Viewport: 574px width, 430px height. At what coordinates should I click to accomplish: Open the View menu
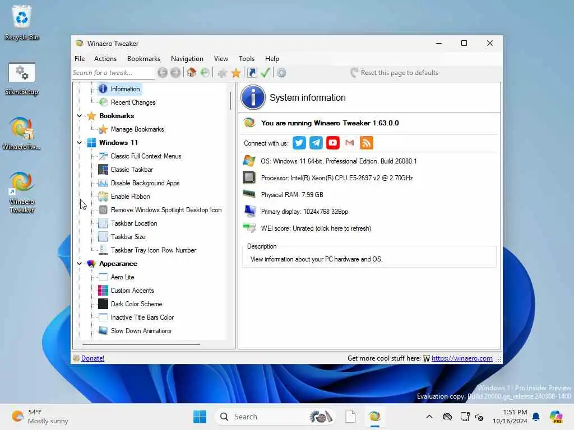pyautogui.click(x=221, y=58)
